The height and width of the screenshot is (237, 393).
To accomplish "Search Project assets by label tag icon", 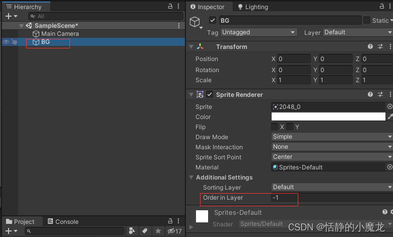I will [145, 231].
